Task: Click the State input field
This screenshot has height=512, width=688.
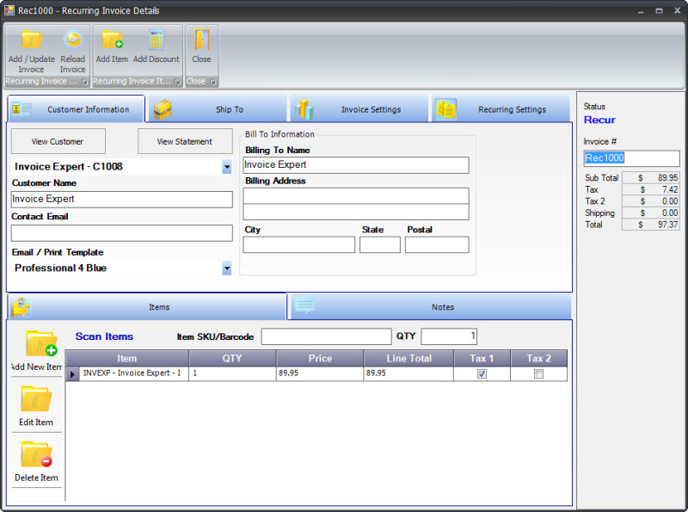Action: (x=380, y=244)
